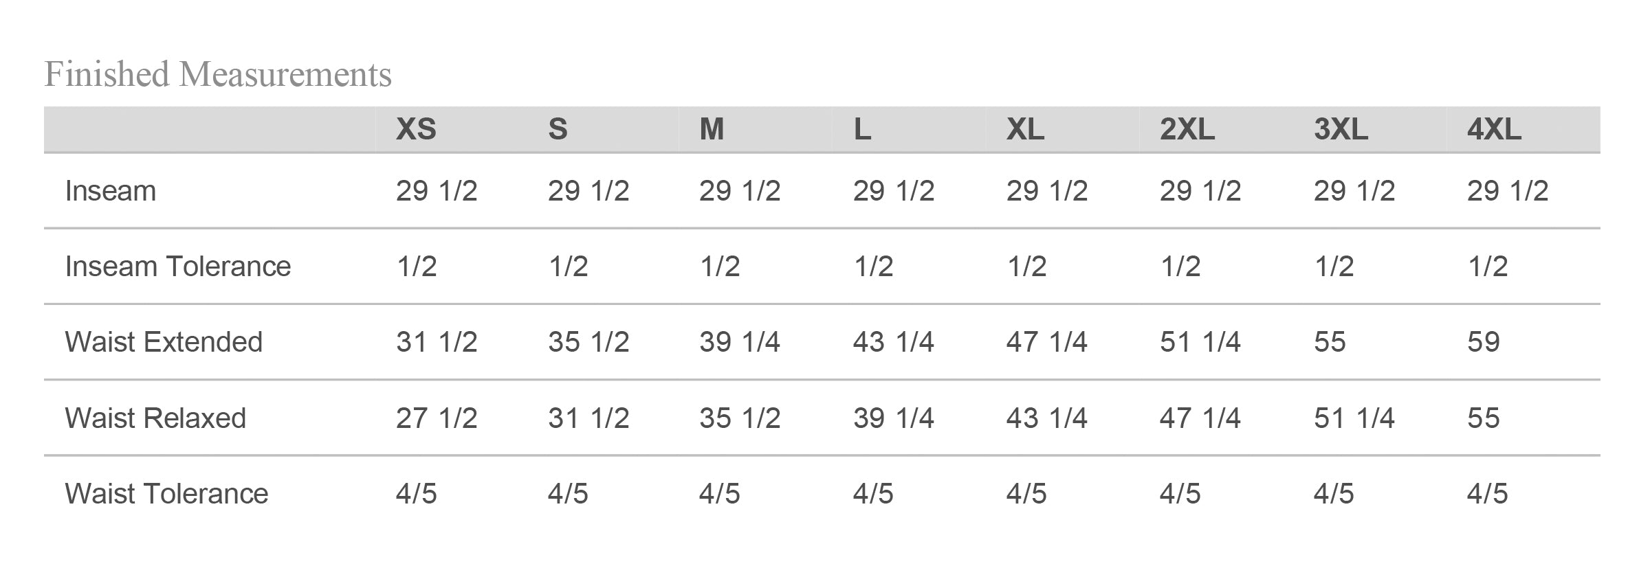Click the Finished Measurements heading
The width and height of the screenshot is (1650, 588).
click(218, 75)
